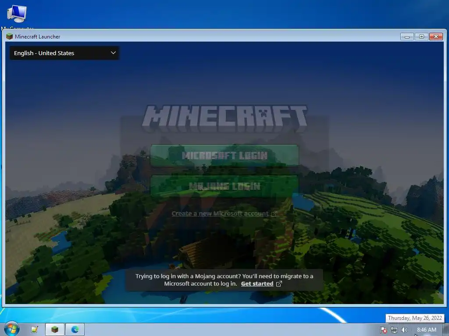Launch Microsoft Edge from the taskbar
The height and width of the screenshot is (336, 449).
point(75,329)
